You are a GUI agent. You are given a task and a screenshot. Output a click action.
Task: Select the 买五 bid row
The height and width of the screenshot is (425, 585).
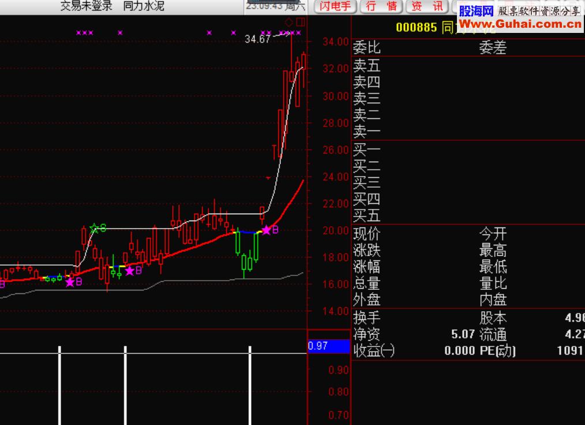tap(468, 215)
